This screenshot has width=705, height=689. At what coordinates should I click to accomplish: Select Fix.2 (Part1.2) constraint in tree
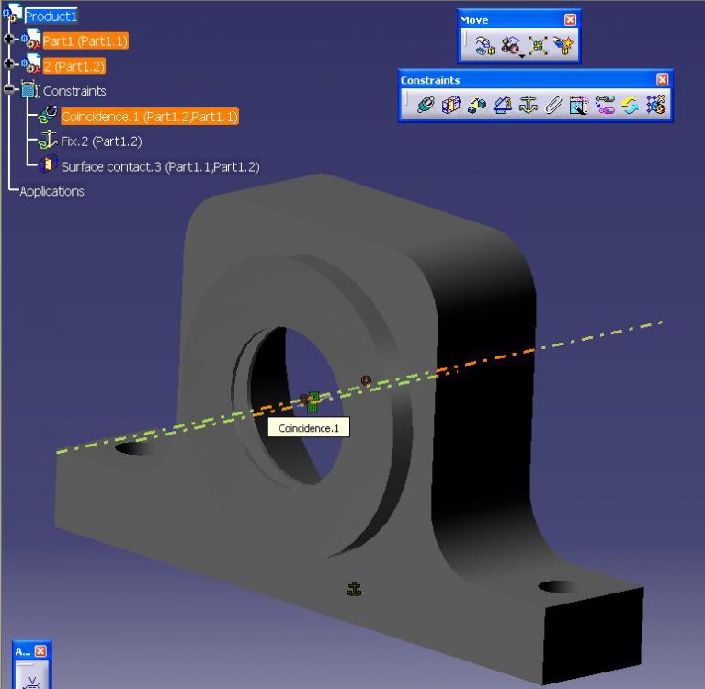101,141
